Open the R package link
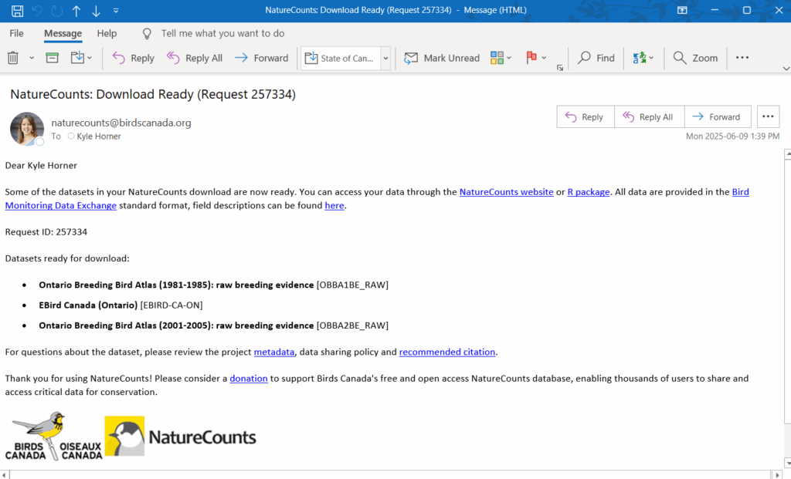 point(588,192)
